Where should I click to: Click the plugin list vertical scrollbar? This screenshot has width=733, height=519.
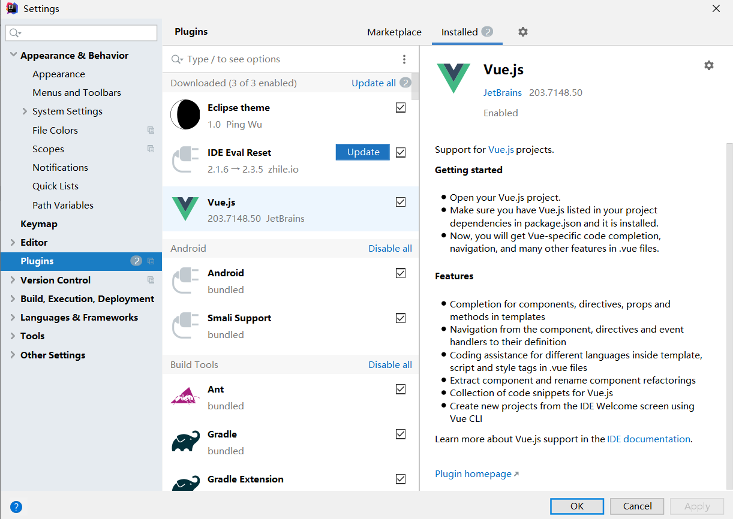(x=415, y=86)
